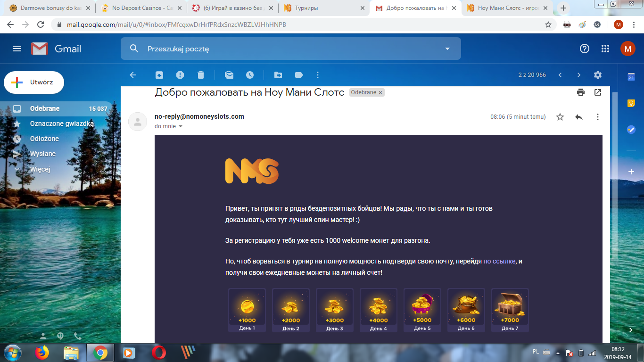Screen dimensions: 644x362
Task: Open the message More options dots
Action: coord(598,117)
